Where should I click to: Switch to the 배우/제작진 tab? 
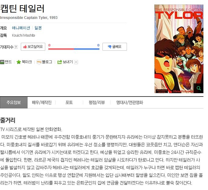click(x=42, y=102)
